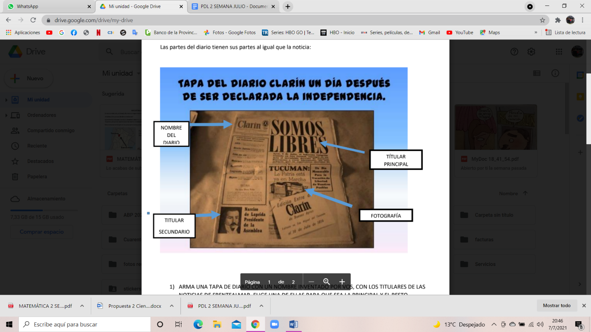
Task: Open the Netflix bookmark icon
Action: point(98,32)
